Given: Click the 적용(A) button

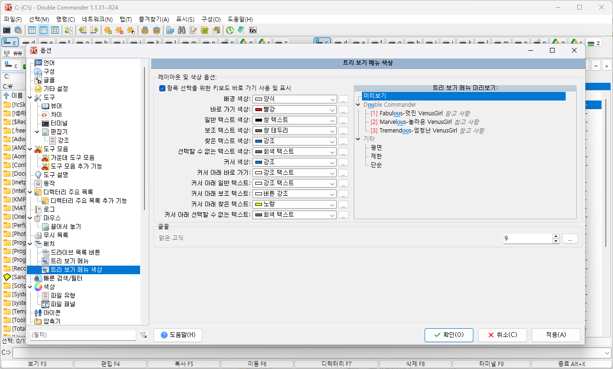Looking at the screenshot, I should (556, 335).
